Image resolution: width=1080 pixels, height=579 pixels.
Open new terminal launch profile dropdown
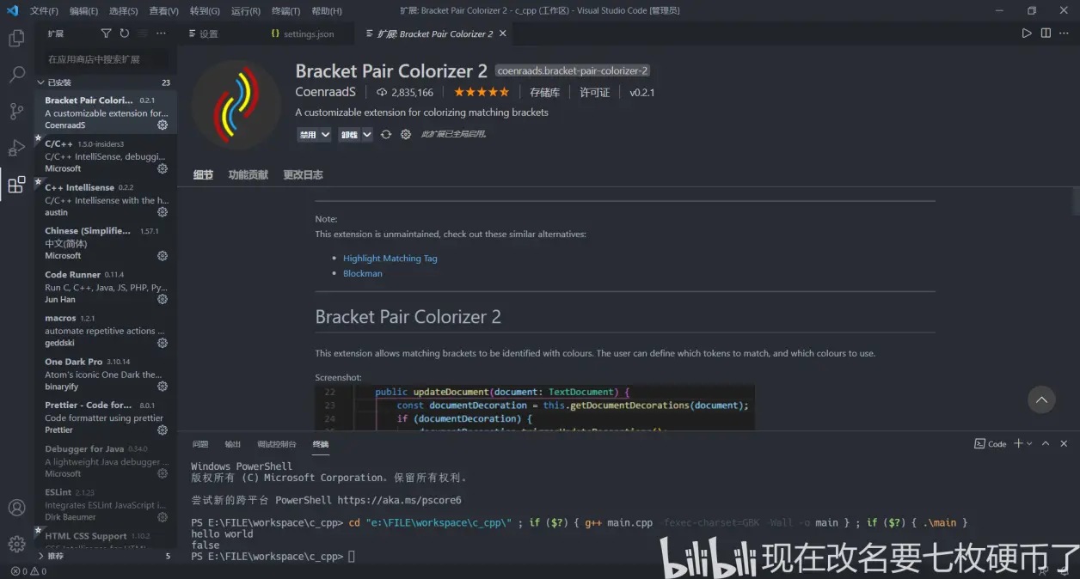(1029, 444)
